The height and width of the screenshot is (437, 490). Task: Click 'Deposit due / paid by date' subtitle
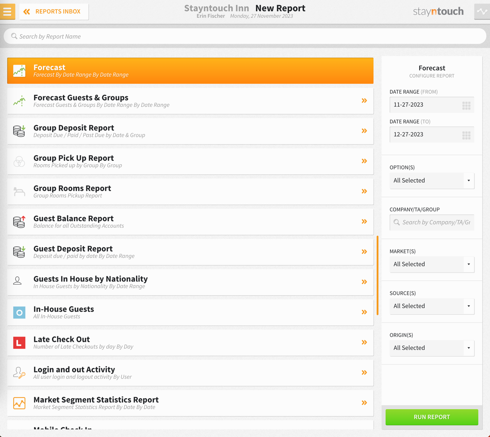(65, 256)
